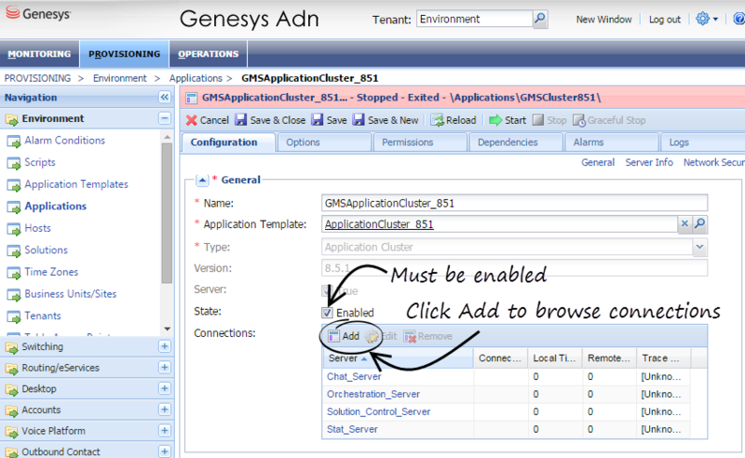Click the New Window link
745x458 pixels.
click(603, 20)
